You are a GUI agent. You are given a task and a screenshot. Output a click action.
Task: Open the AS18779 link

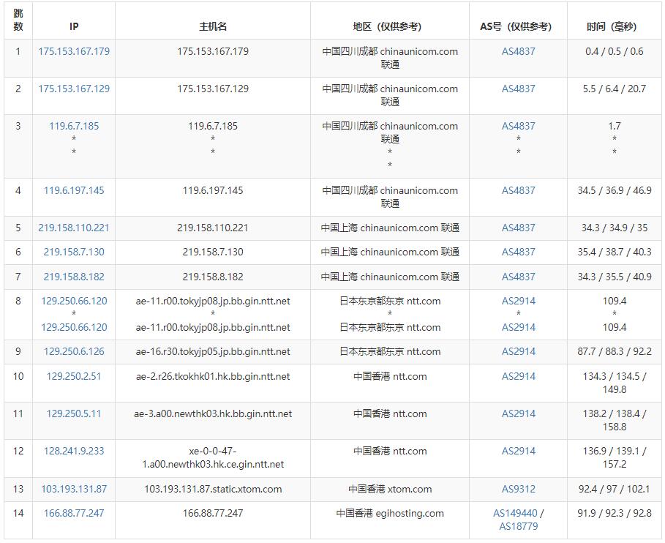518,526
